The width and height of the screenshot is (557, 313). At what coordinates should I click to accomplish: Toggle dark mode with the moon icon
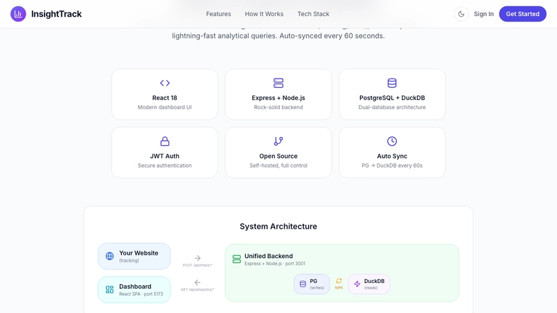point(461,14)
